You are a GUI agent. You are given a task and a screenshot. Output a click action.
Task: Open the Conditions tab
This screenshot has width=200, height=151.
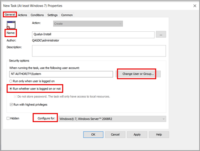pos(37,15)
